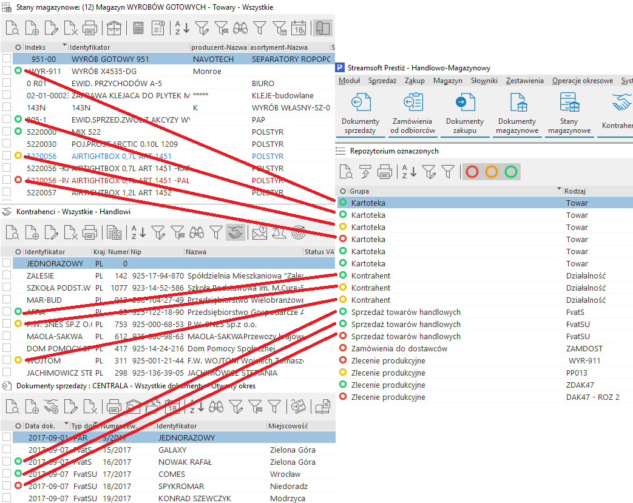
Task: Select Zamówienia do dostawców row in Repozytorium
Action: [x=484, y=348]
